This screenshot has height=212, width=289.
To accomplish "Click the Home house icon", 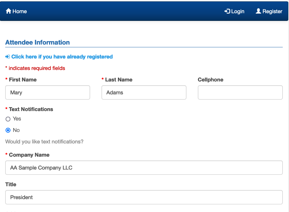I will 9,11.
